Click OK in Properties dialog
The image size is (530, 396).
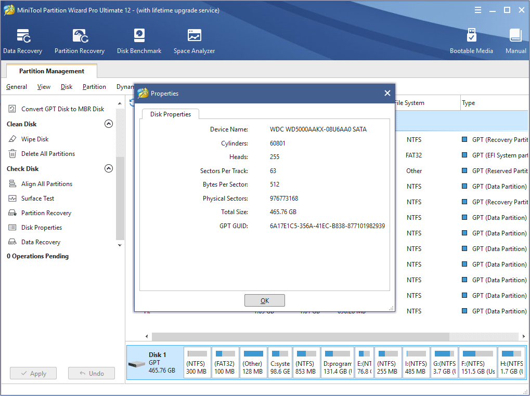pos(265,300)
